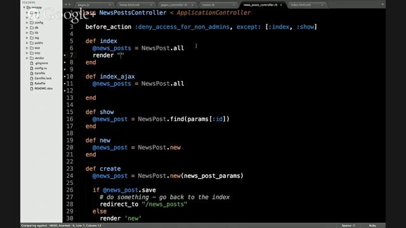Expand the vendor folder
Image resolution: width=406 pixels, height=228 pixels.
tap(27, 58)
